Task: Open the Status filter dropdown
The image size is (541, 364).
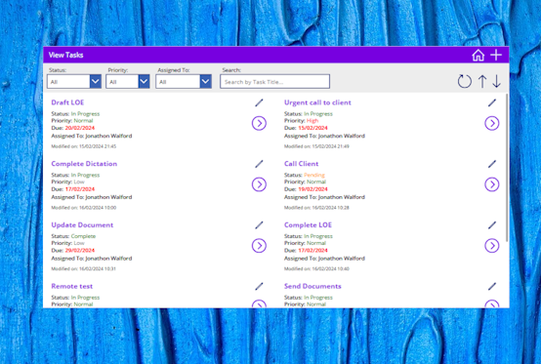Action: pos(74,82)
